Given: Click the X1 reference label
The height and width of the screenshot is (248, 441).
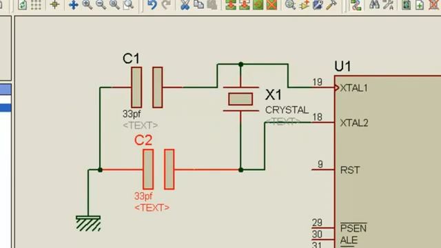Looking at the screenshot, I should pyautogui.click(x=273, y=95).
